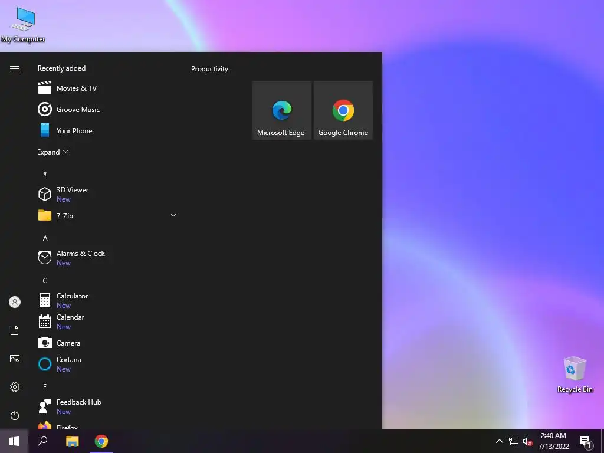Open Documents from Start sidebar
This screenshot has width=604, height=453.
[15, 330]
